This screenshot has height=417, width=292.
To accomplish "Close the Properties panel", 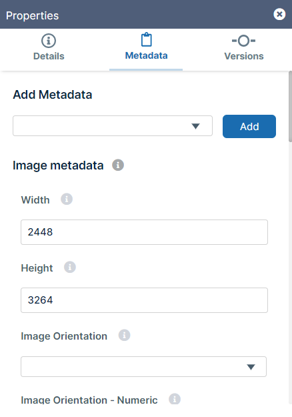I will 279,14.
